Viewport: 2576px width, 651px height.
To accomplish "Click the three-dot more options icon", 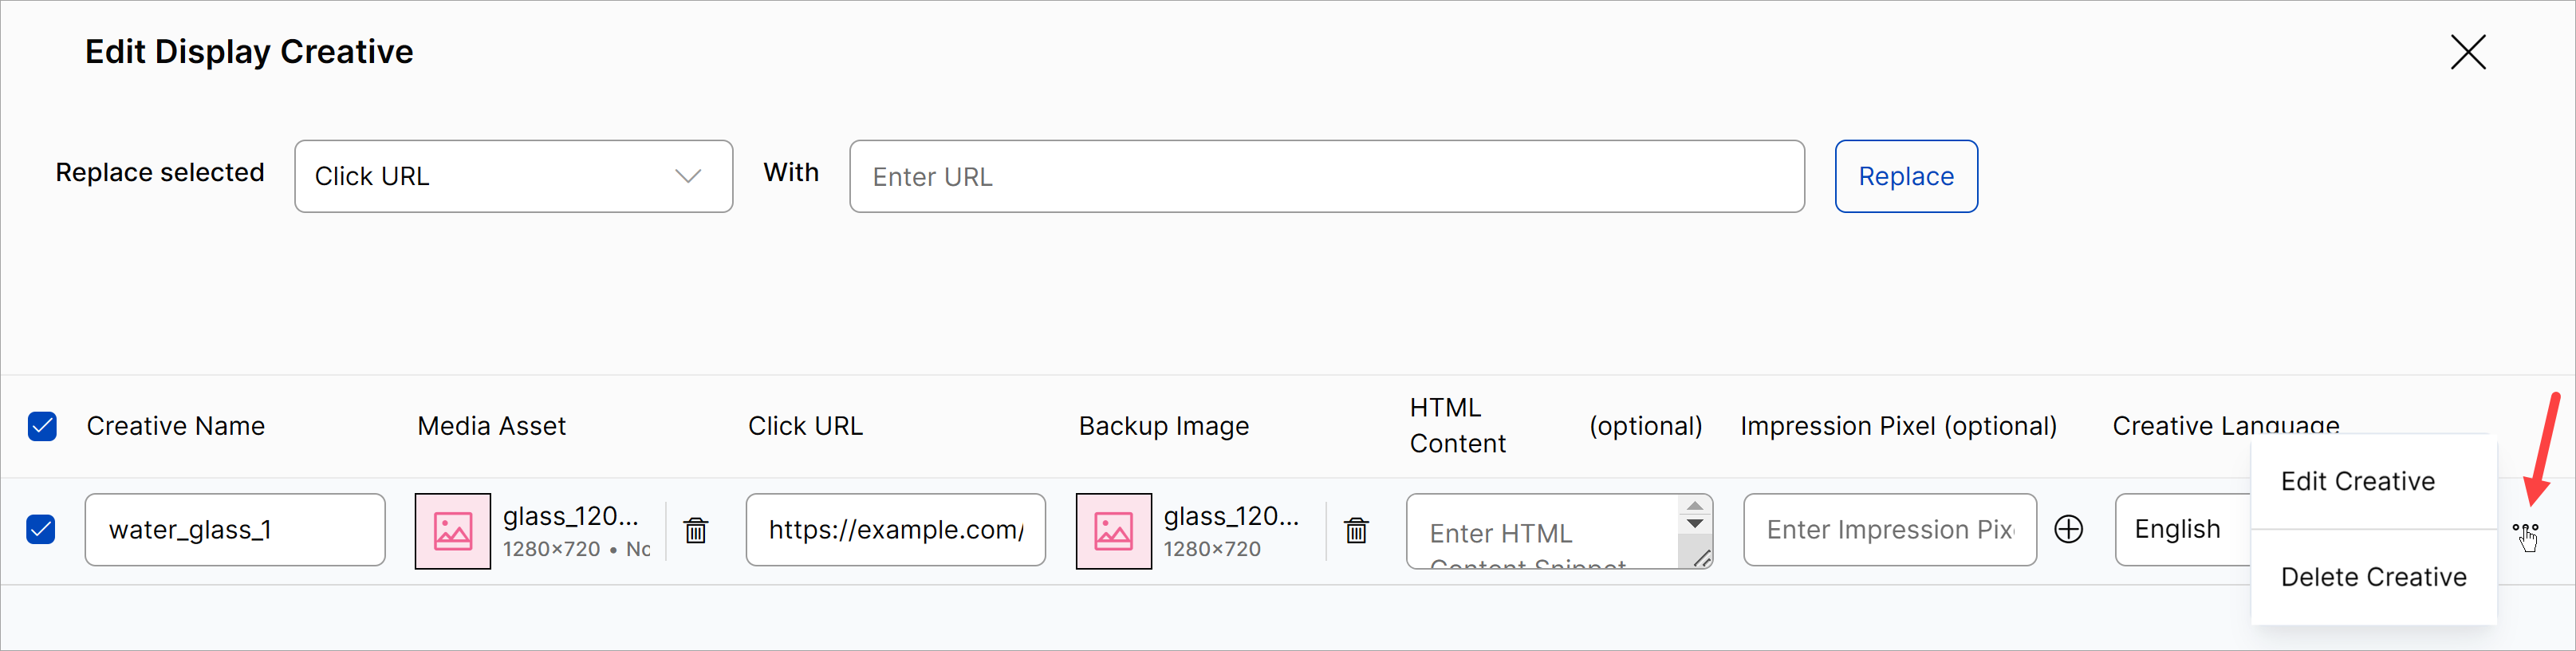I will click(x=2525, y=529).
